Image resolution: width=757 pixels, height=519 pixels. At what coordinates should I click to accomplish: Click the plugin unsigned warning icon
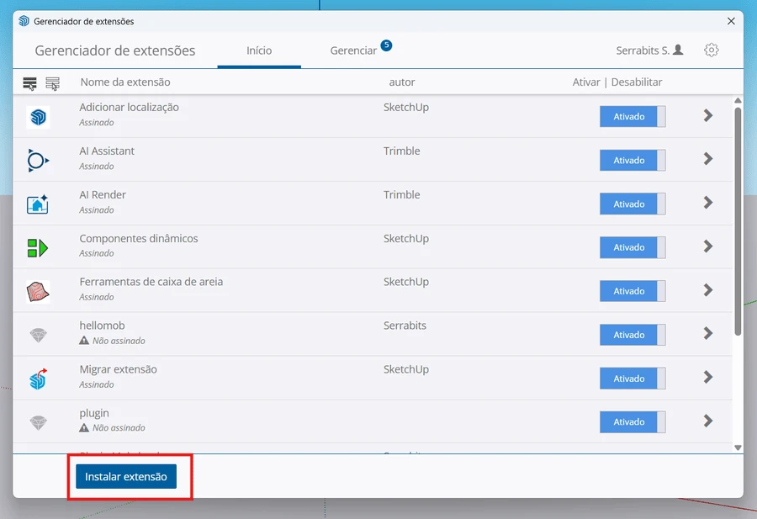pos(84,428)
